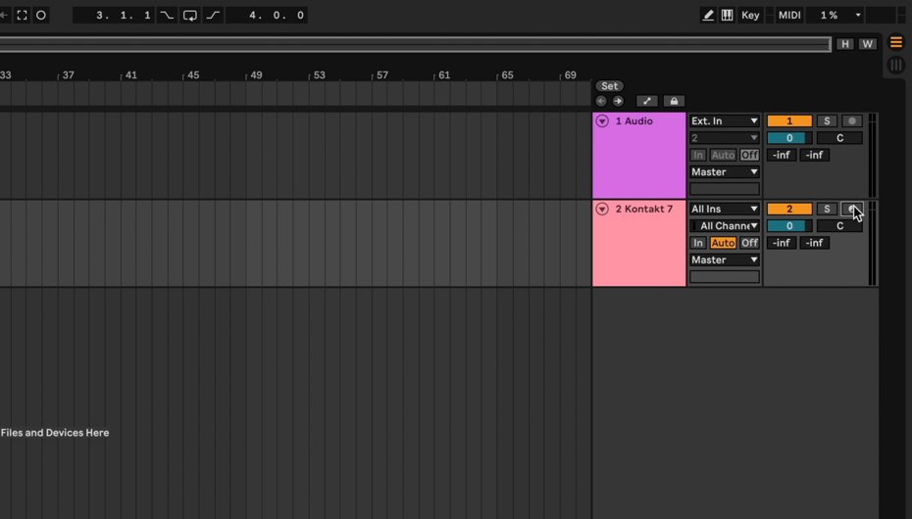The width and height of the screenshot is (912, 519).
Task: Set Kontakt 7 track monitoring to In
Action: pos(698,243)
